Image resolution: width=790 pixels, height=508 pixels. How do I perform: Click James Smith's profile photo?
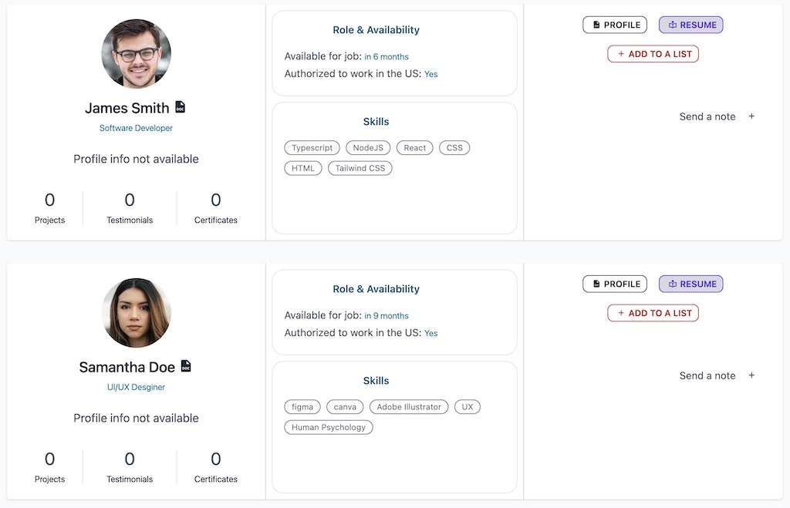click(136, 54)
